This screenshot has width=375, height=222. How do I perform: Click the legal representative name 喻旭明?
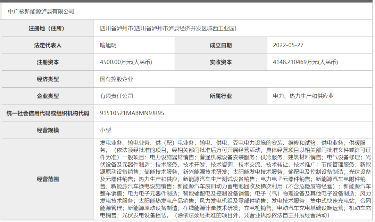tap(108, 46)
